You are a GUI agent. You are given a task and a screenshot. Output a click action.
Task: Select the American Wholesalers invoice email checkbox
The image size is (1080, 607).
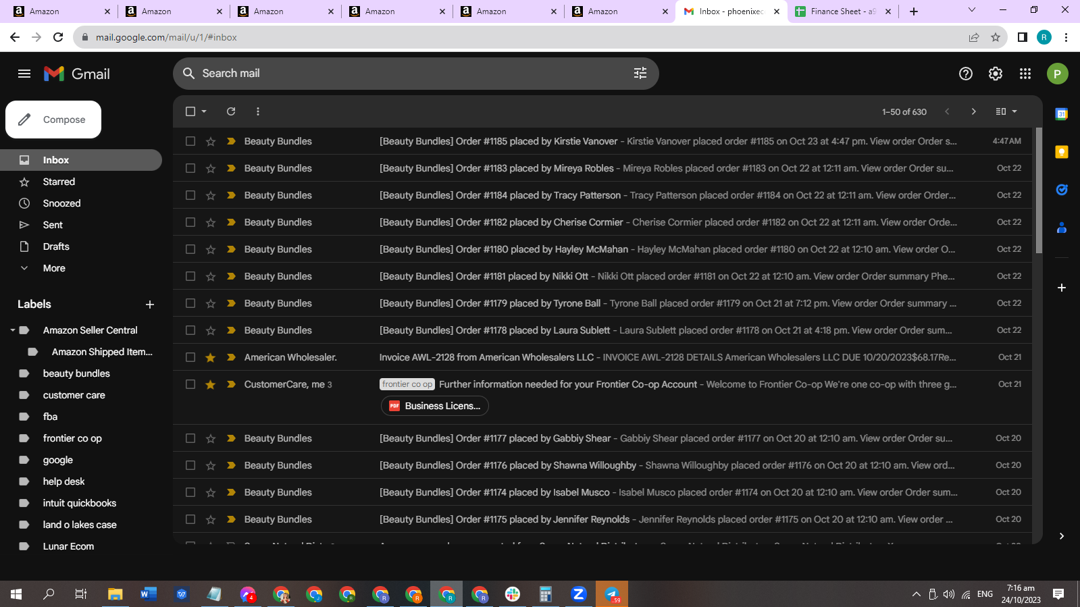tap(190, 357)
